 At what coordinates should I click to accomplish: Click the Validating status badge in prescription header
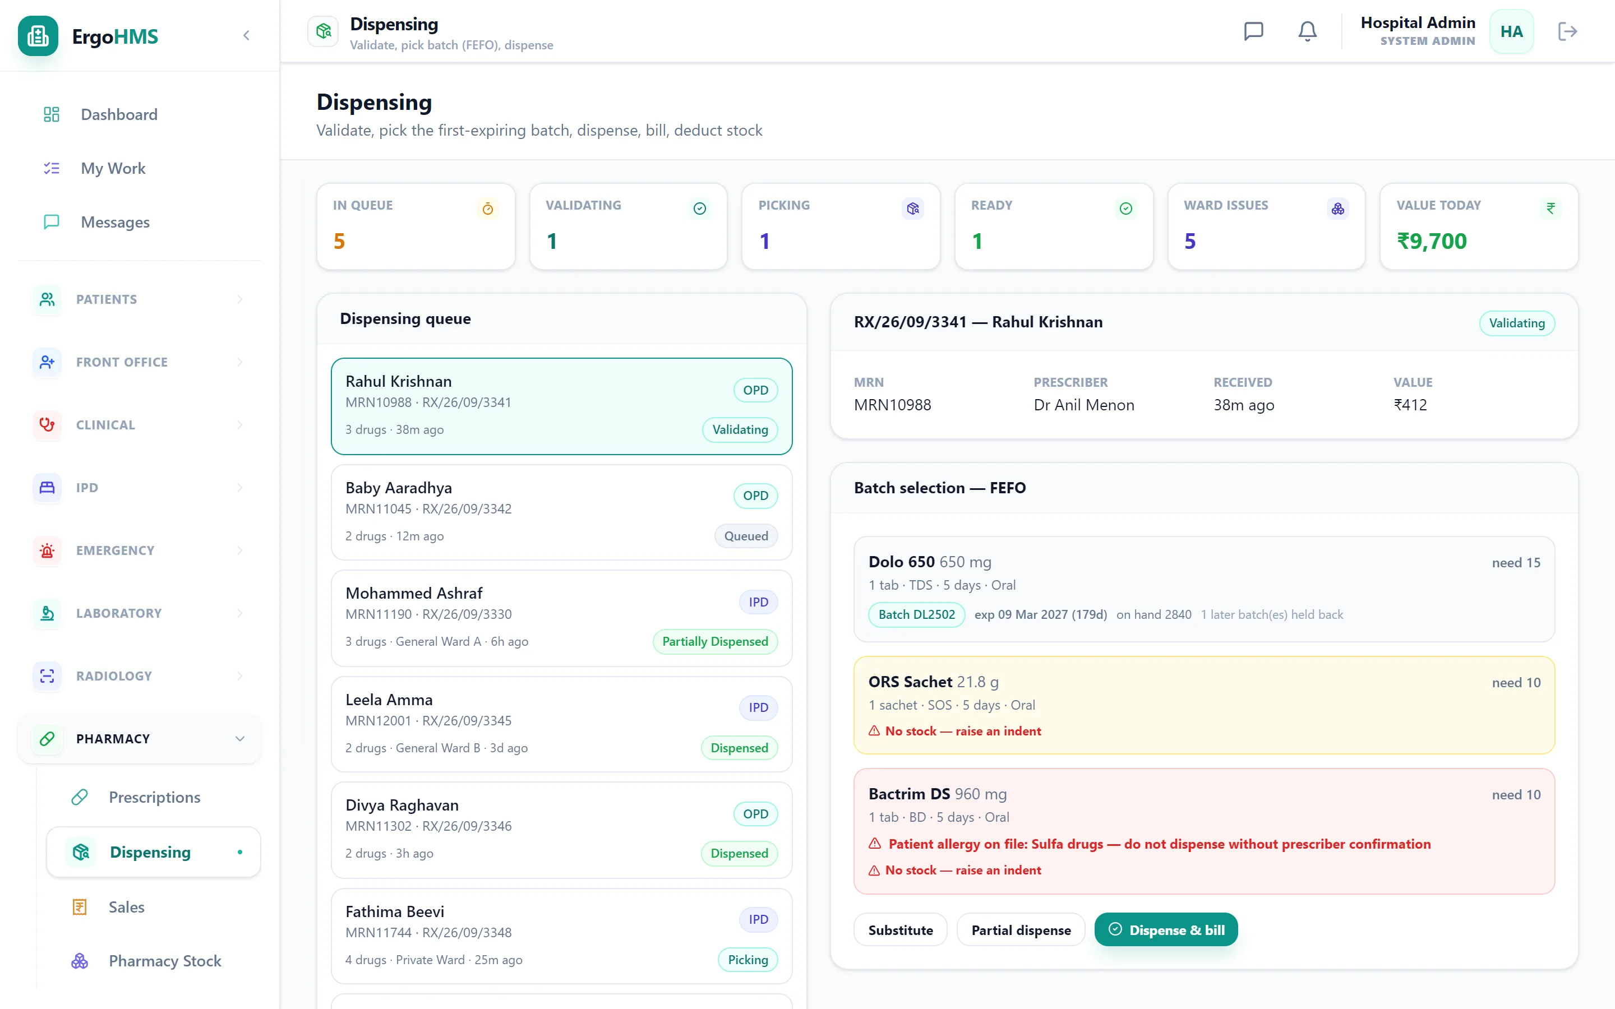1516,323
